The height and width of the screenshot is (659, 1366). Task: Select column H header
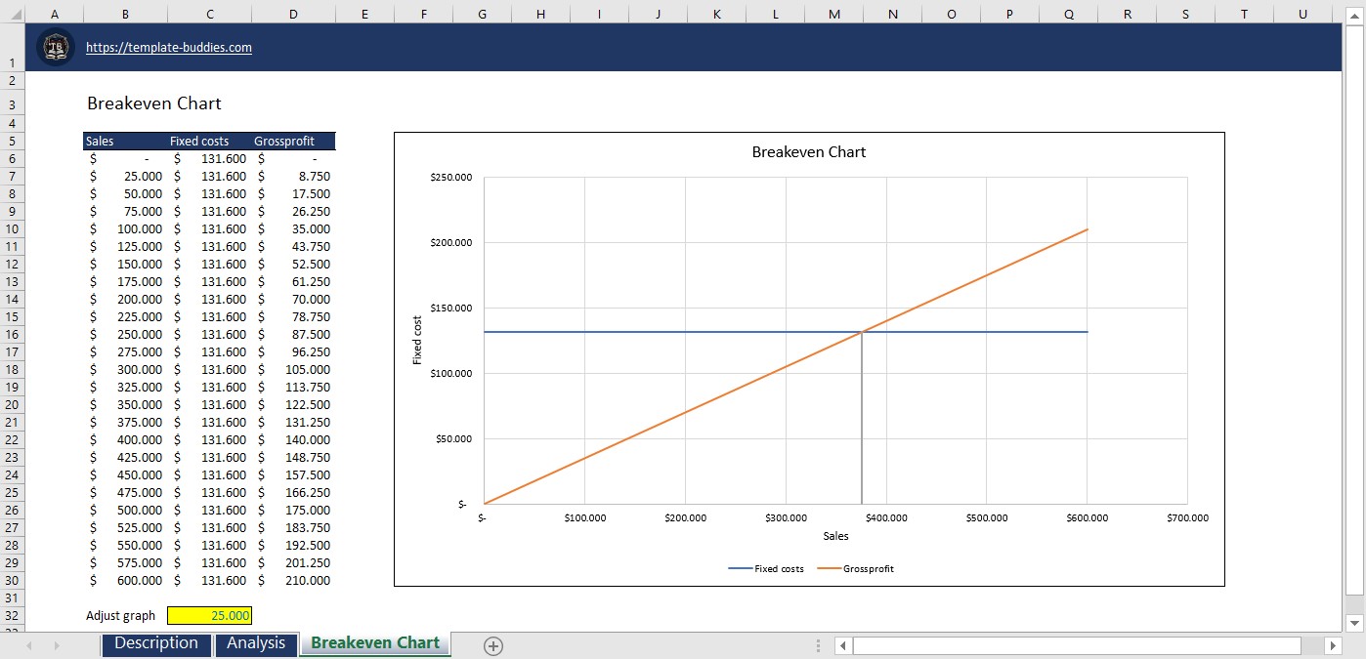coord(540,14)
